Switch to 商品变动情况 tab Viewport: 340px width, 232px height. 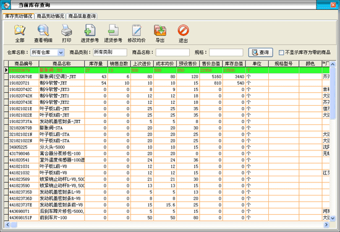tap(50, 16)
